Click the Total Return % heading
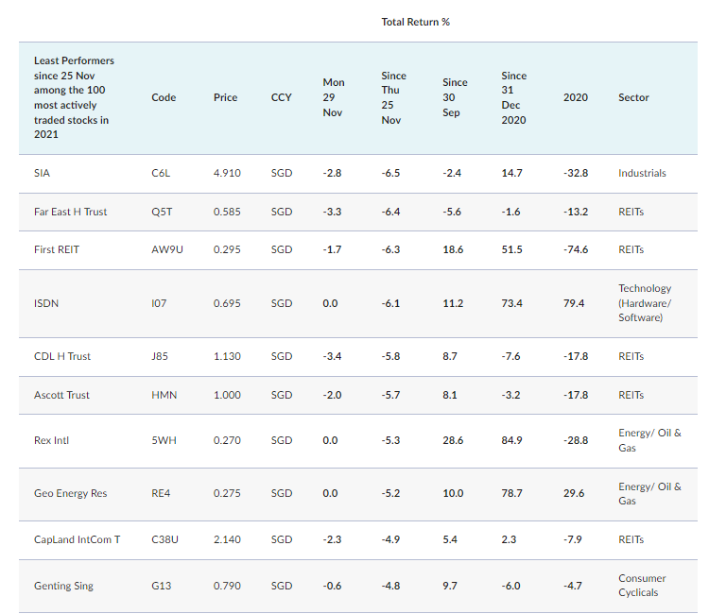This screenshot has height=614, width=709. coord(415,22)
